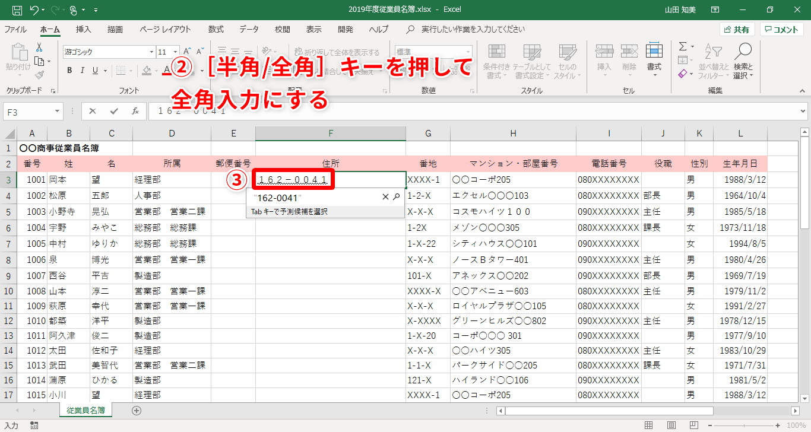Copy the selection using the copy icon
This screenshot has height=432, width=811.
click(39, 61)
